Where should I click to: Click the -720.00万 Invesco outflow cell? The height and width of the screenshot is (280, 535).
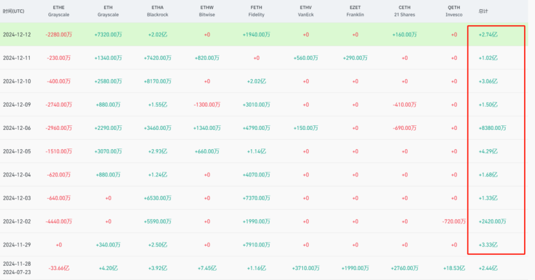(x=454, y=221)
